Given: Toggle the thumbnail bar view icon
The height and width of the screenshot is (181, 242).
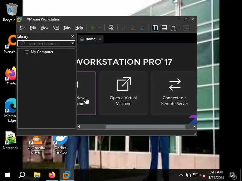Looking at the screenshot, I should pos(164,28).
